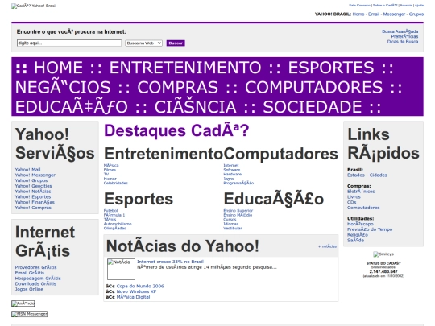Click Email Grátis under Internet Grátis
435x326 pixels.
tap(30, 273)
